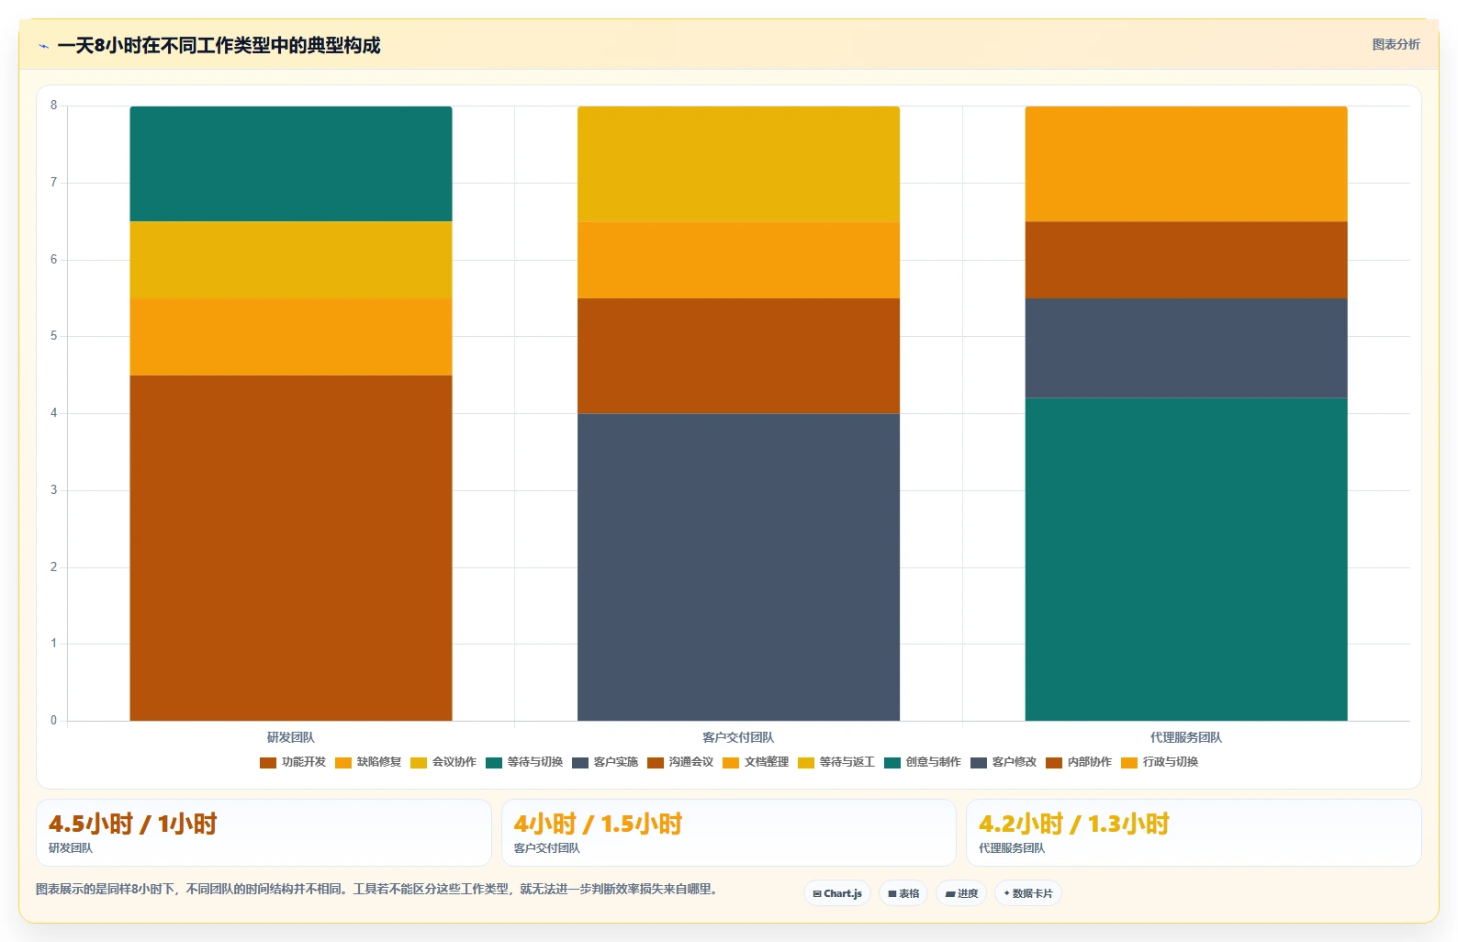Image resolution: width=1458 pixels, height=942 pixels.
Task: Toggle the 功能开发 legend item
Action: tap(293, 762)
